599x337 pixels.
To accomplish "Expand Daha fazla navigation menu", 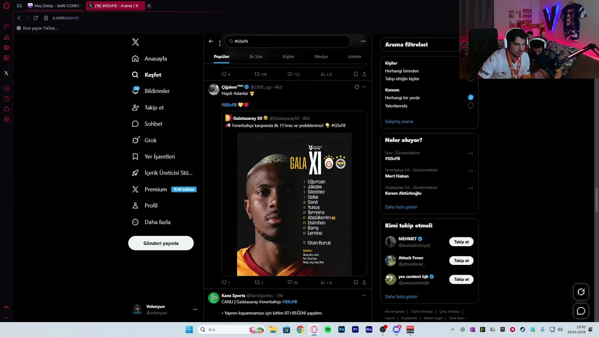I will tap(152, 222).
